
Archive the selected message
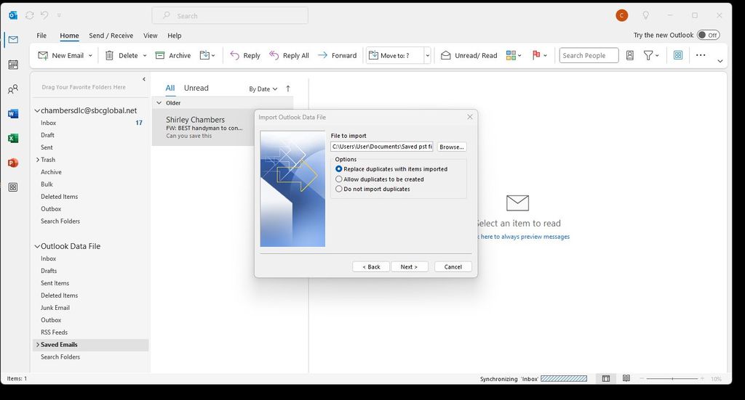[x=173, y=55]
